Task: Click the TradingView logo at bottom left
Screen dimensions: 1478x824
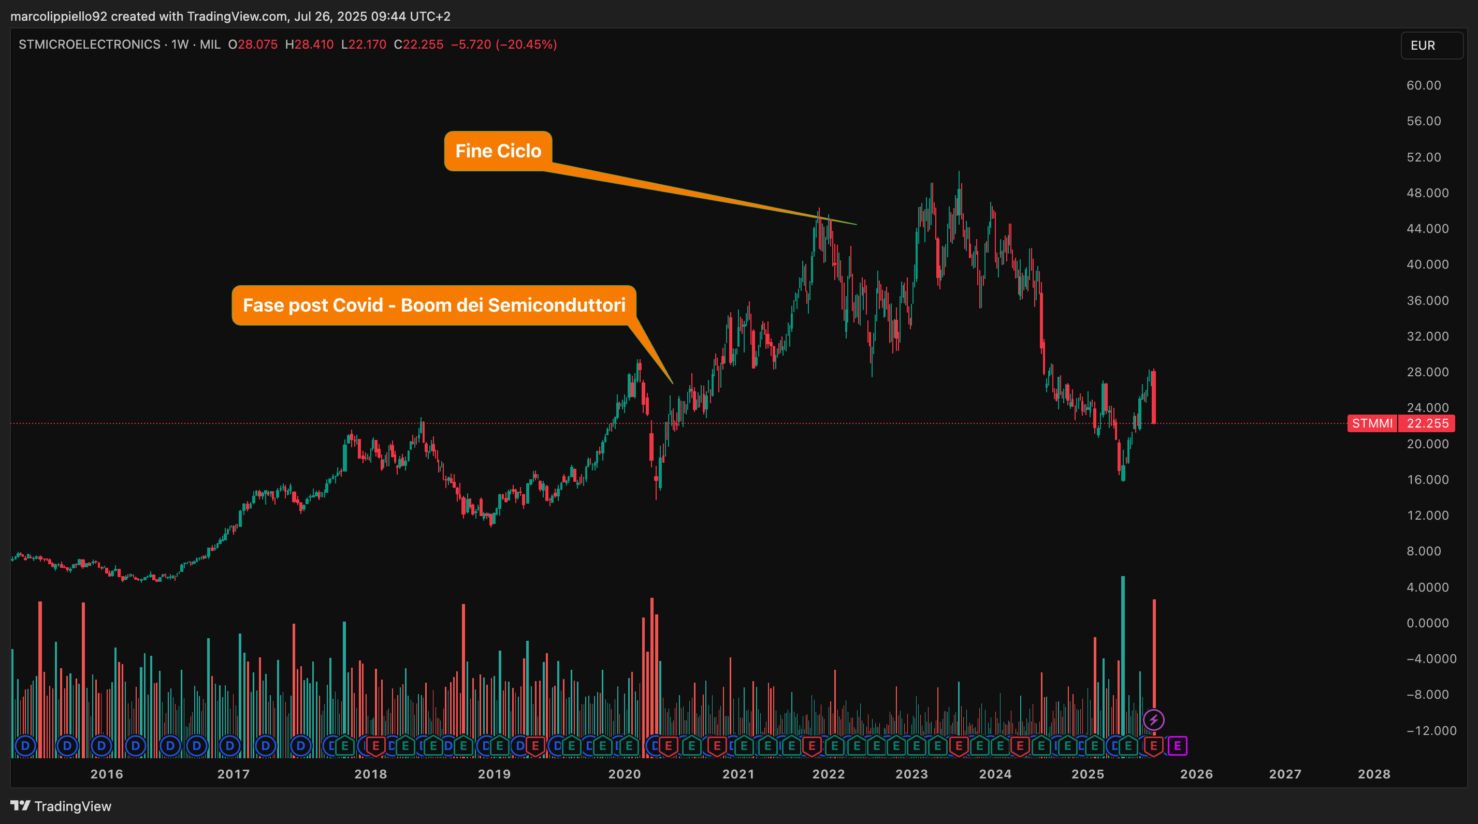Action: pyautogui.click(x=61, y=806)
